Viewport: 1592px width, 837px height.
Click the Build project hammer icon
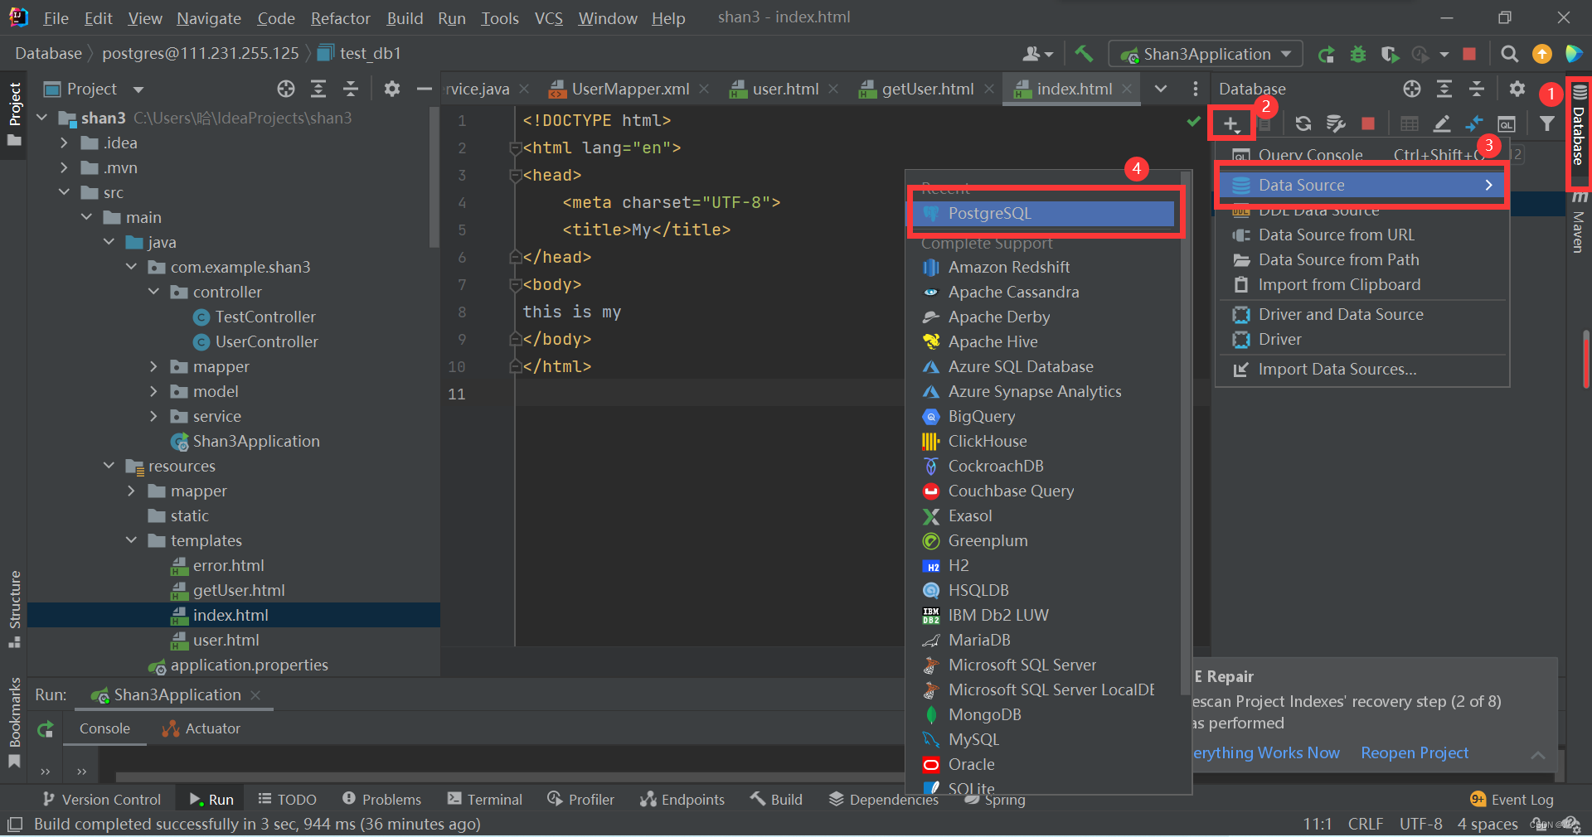click(x=1084, y=54)
